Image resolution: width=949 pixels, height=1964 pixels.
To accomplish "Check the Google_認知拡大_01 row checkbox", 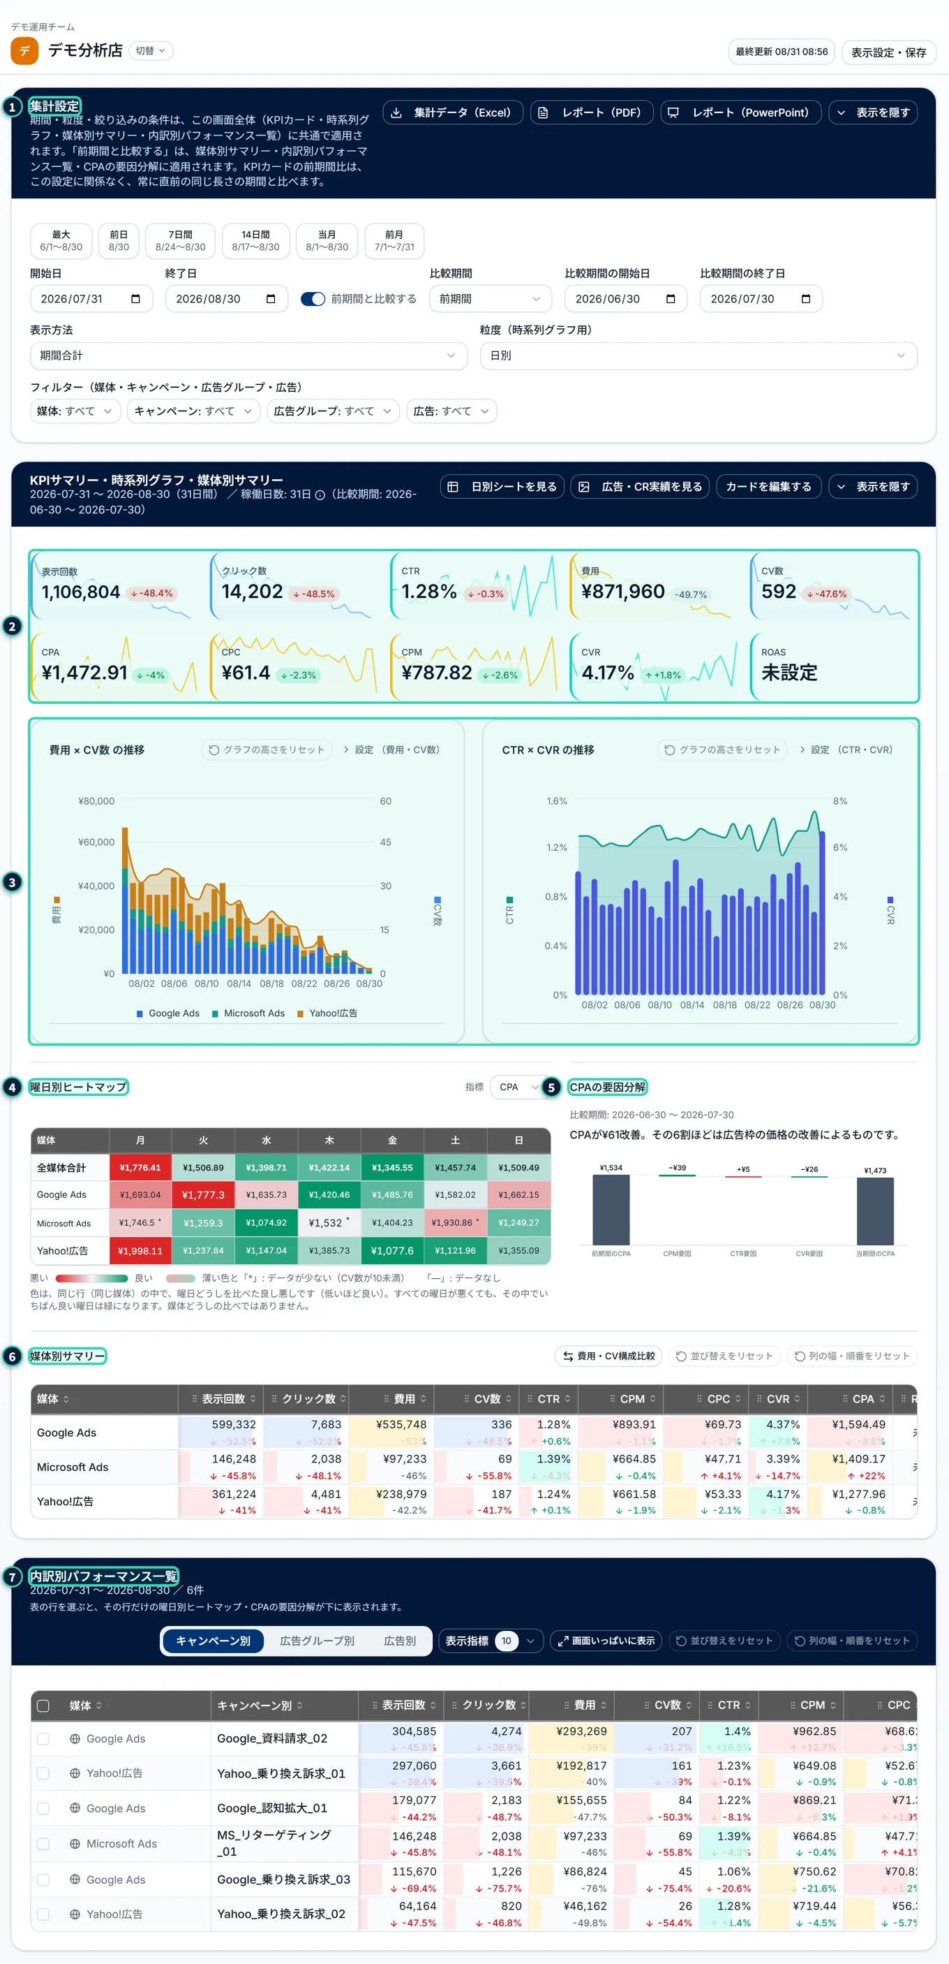I will pos(43,1808).
